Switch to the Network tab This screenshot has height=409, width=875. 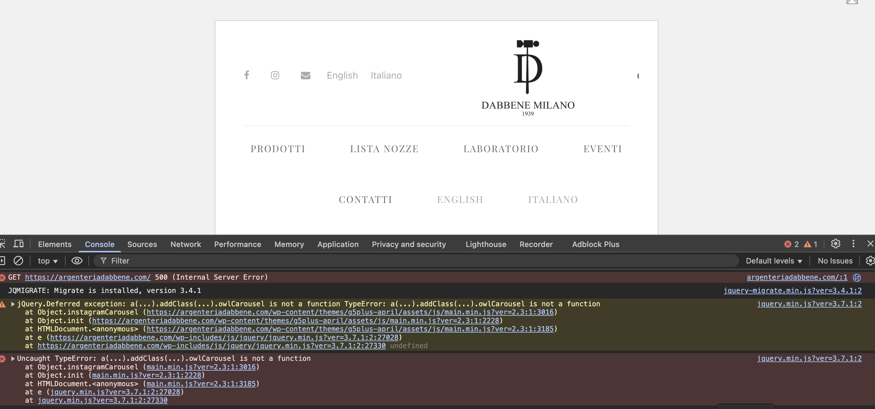coord(185,244)
